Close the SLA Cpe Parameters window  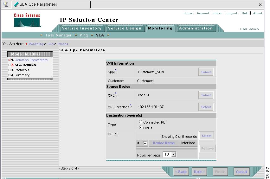coord(260,5)
